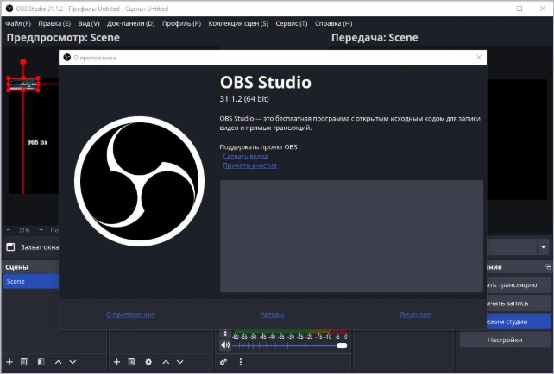This screenshot has height=374, width=554.
Task: Open audio channel options dots above speaker
Action: [225, 333]
